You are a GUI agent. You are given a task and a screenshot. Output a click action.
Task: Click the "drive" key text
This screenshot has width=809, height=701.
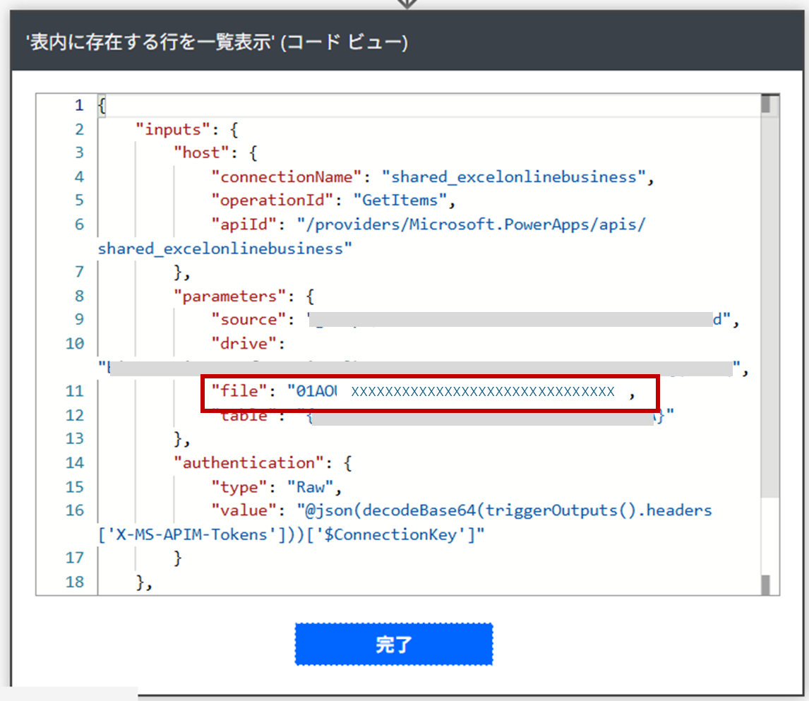coord(244,344)
